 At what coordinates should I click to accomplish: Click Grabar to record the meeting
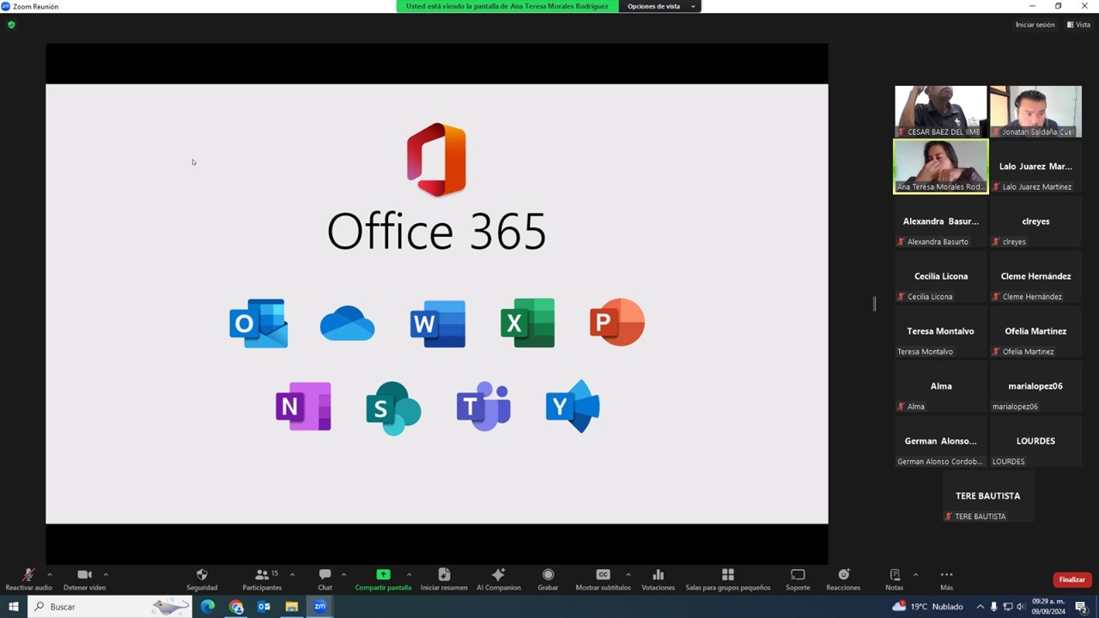click(x=548, y=575)
